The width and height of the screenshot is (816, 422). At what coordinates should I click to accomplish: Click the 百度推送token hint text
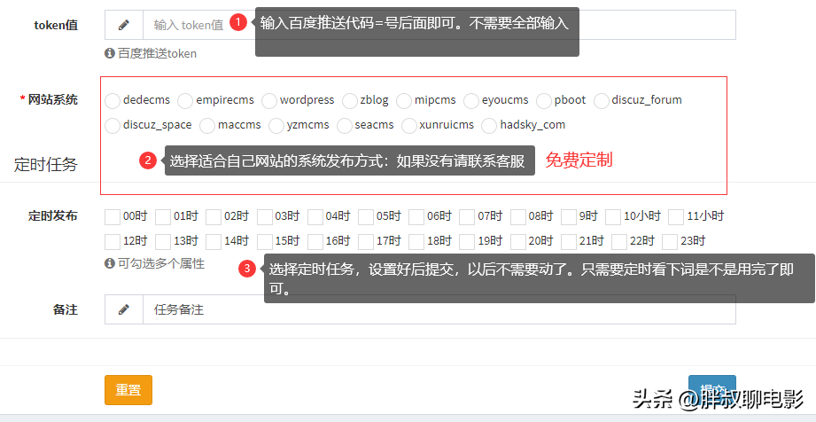(x=157, y=53)
